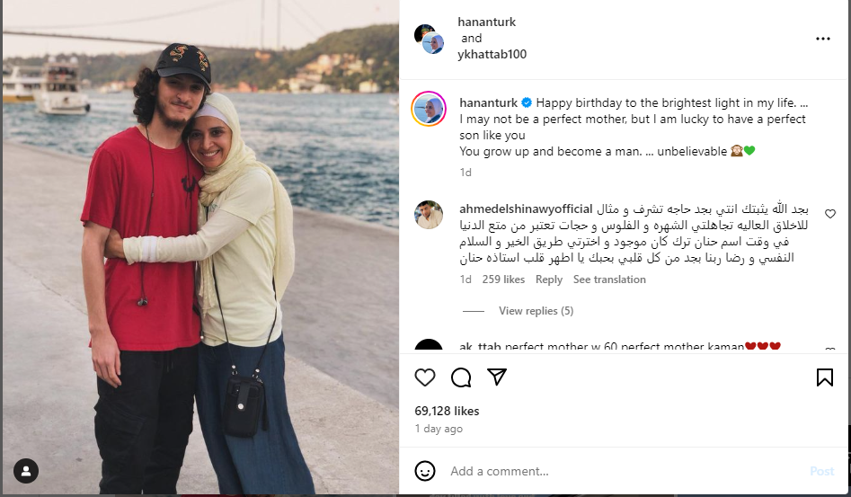Open ykhattab100 profile link
The height and width of the screenshot is (497, 851).
pos(492,54)
